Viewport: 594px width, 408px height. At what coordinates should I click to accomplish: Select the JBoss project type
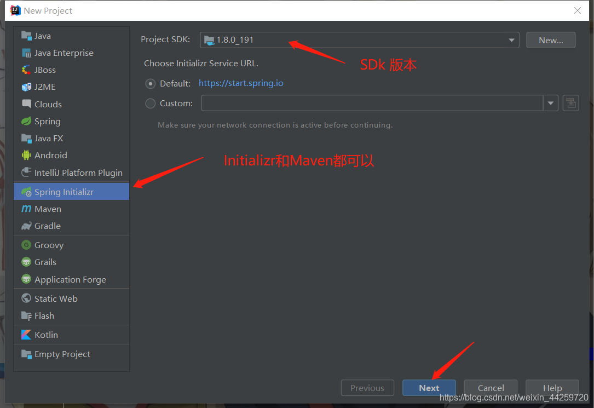point(45,70)
